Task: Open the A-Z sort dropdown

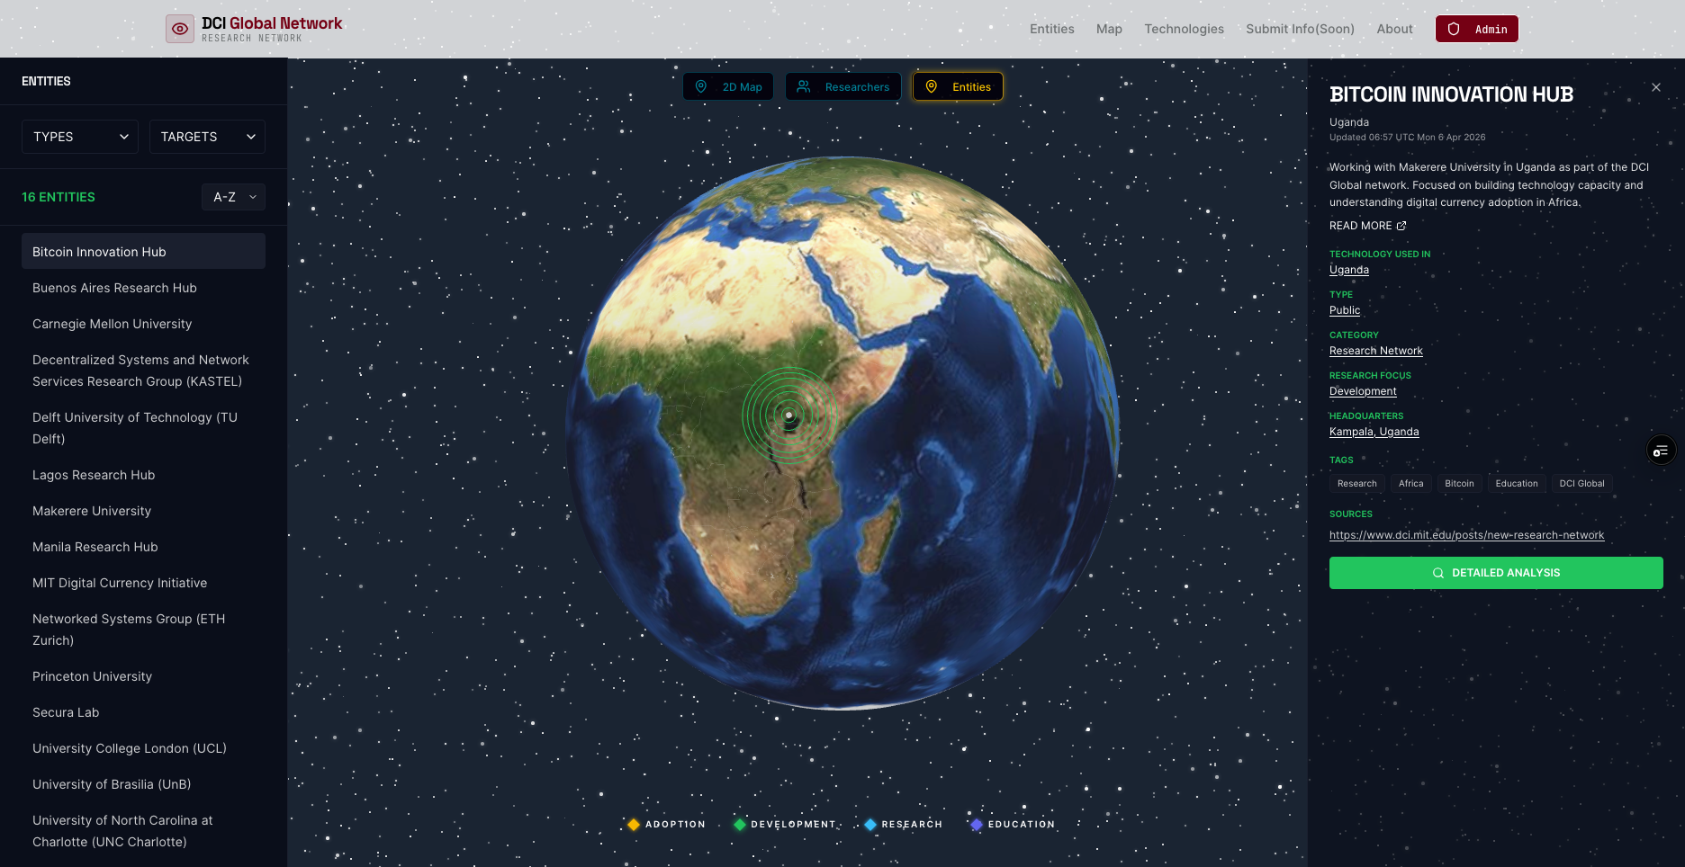Action: tap(233, 197)
